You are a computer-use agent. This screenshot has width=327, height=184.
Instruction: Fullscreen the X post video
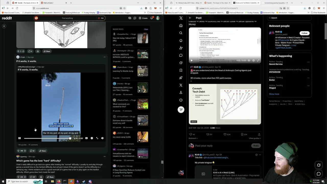tap(258, 61)
